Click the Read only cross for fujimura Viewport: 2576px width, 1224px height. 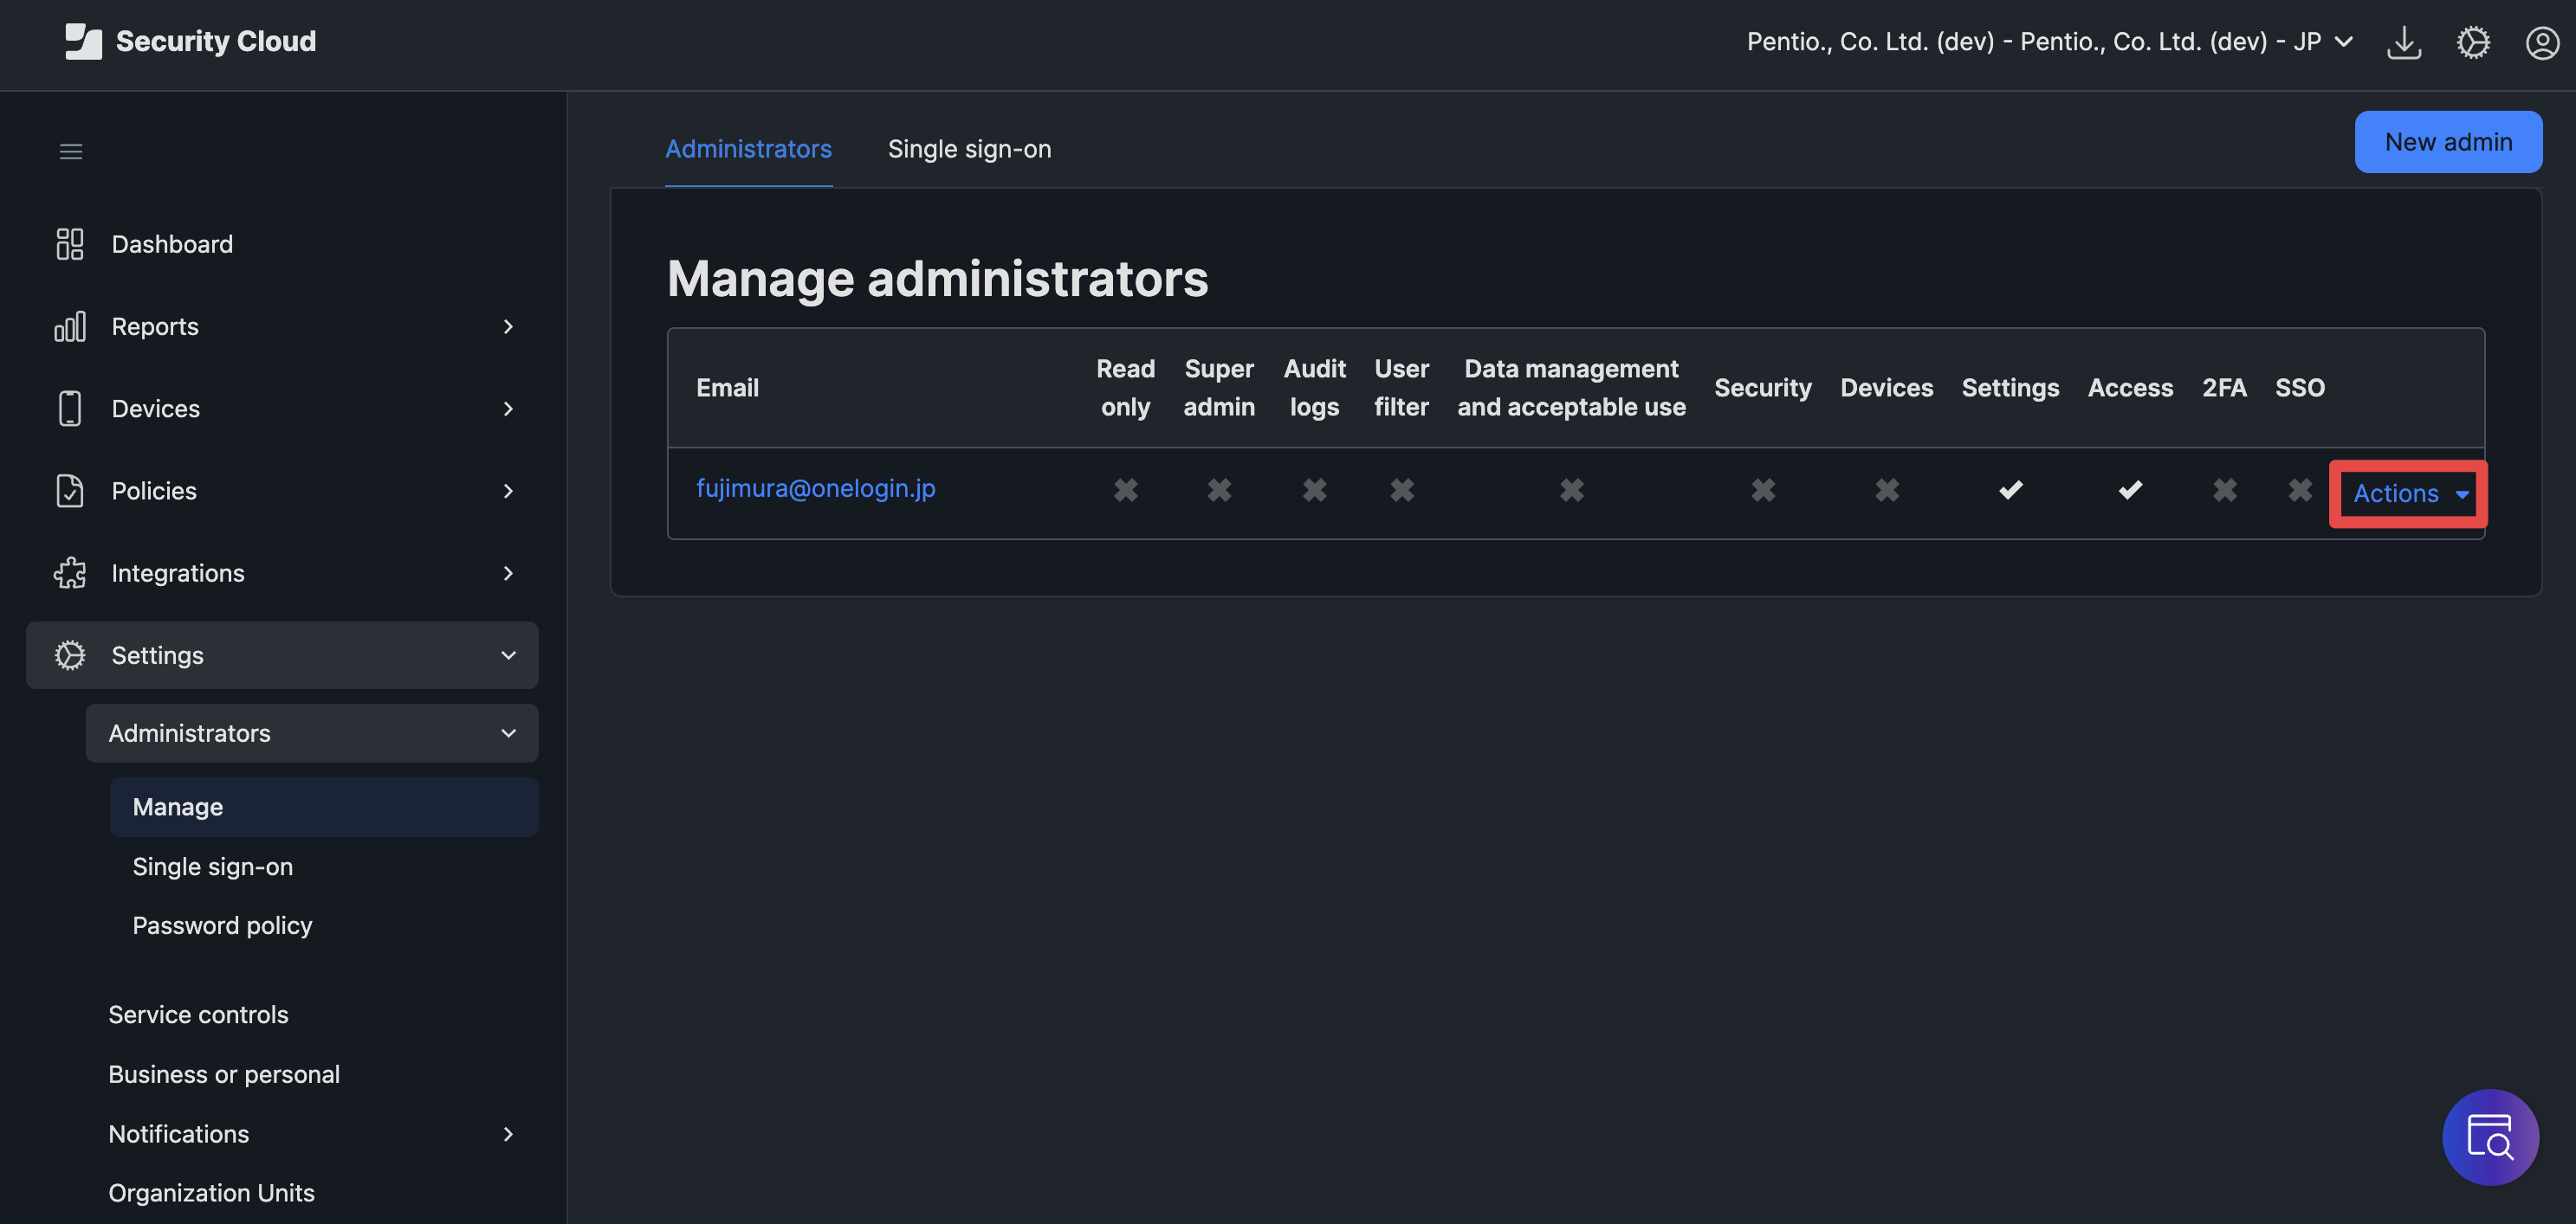(1126, 490)
